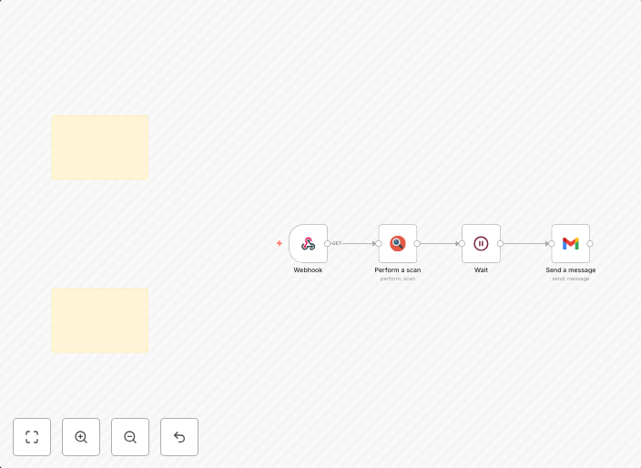Open the Gmail Send a message node
The width and height of the screenshot is (641, 468).
(x=571, y=244)
